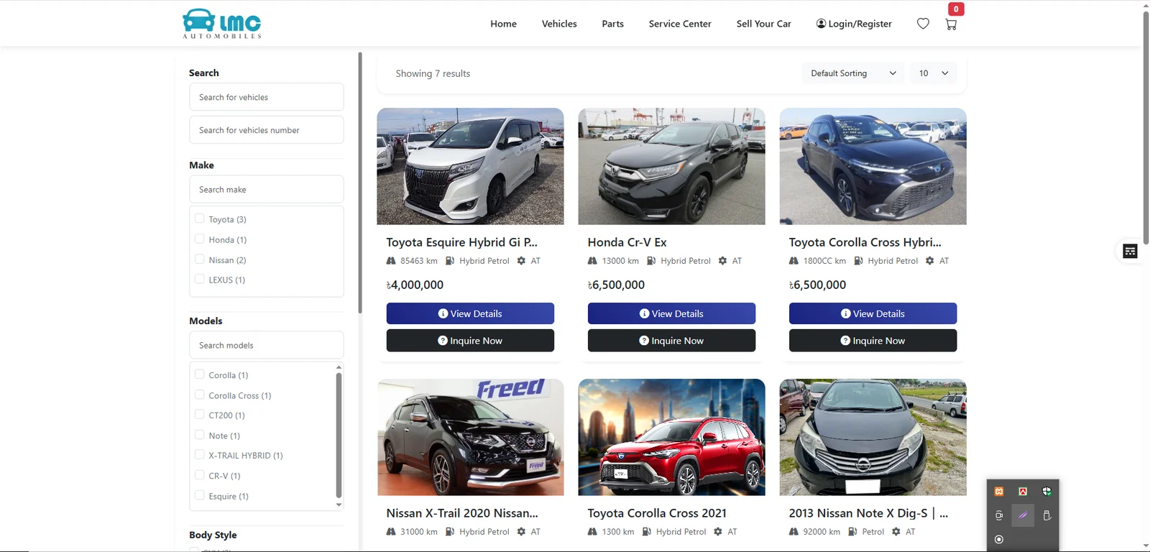
Task: Click the main page vertical scrollbar
Action: pos(1146,128)
